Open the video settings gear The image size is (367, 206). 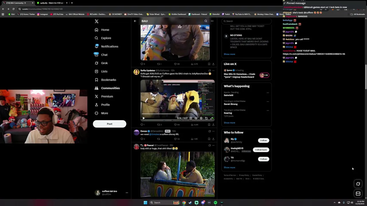pyautogui.click(x=201, y=118)
